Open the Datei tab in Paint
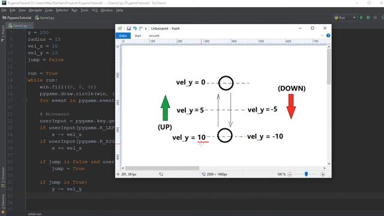Screen dimensions: 384x216 (123, 36)
